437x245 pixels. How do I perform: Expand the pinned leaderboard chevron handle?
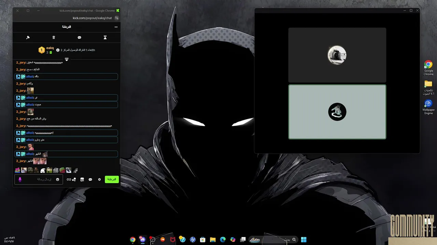(67, 59)
